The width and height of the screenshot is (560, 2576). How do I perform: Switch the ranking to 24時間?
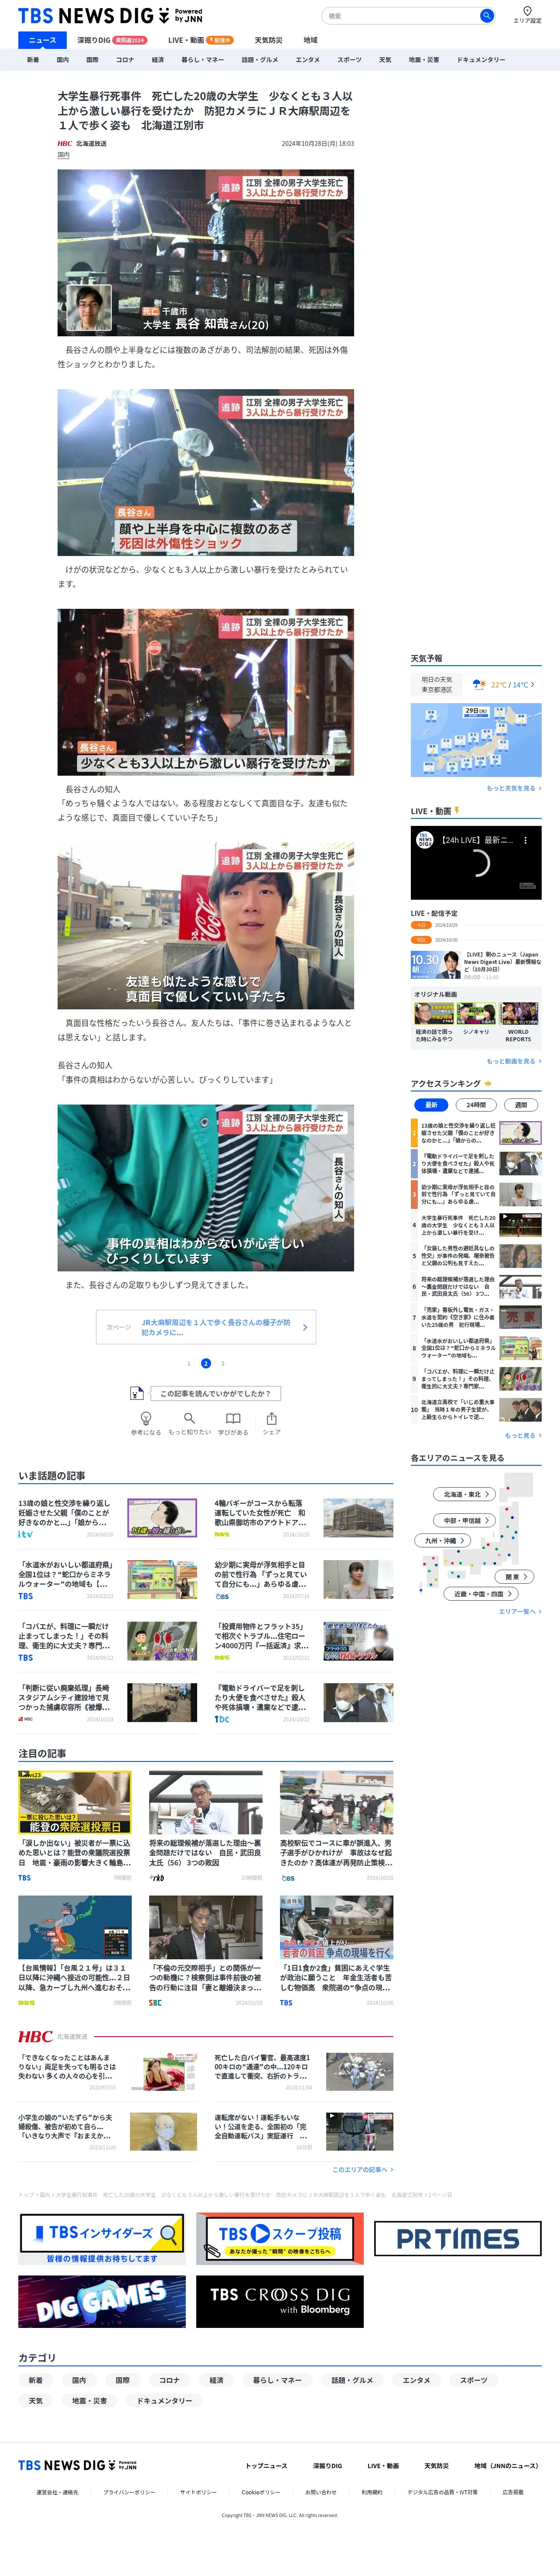pyautogui.click(x=476, y=1105)
